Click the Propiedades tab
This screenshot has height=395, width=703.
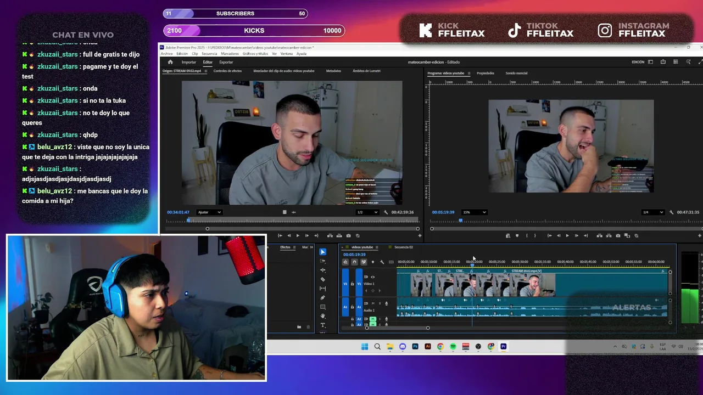point(486,73)
